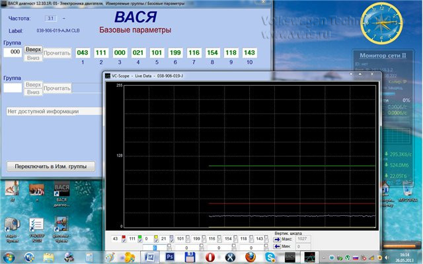Click Прочитать button for second group
The height and width of the screenshot is (264, 423).
coord(57,88)
